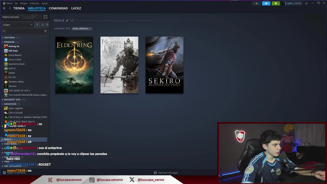Switch to COMUNIDAD tab
Screen dimensions: 327x184
tap(58, 8)
